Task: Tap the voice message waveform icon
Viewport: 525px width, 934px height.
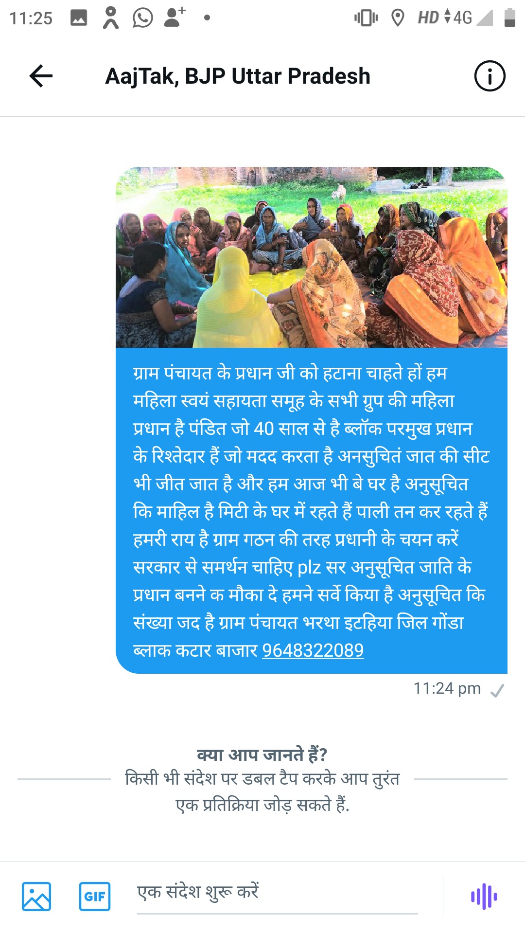Action: click(484, 896)
